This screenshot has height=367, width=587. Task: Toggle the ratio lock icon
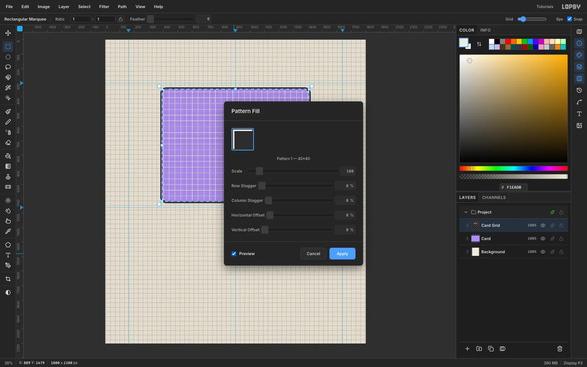click(121, 19)
